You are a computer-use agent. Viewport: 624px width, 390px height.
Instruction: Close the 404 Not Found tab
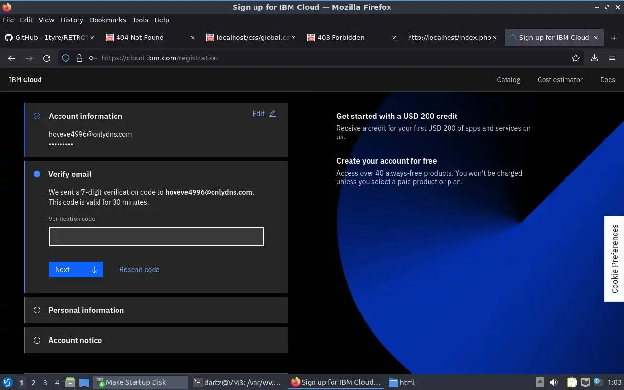click(x=193, y=38)
